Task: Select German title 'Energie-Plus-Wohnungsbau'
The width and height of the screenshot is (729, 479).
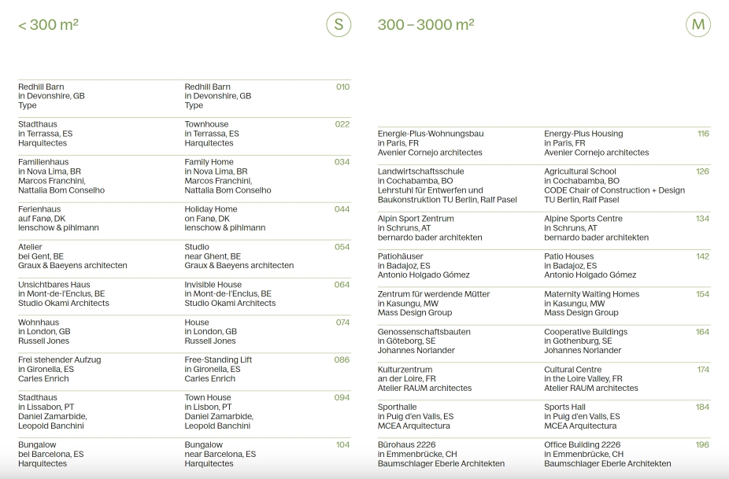Action: click(431, 134)
